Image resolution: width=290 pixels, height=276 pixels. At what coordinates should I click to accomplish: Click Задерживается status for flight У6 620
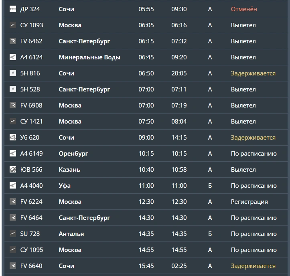(253, 138)
